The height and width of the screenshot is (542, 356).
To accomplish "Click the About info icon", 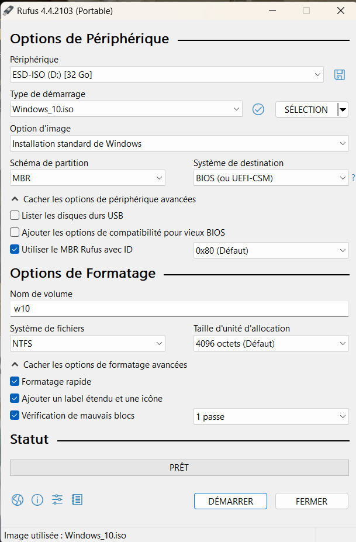I will [37, 499].
